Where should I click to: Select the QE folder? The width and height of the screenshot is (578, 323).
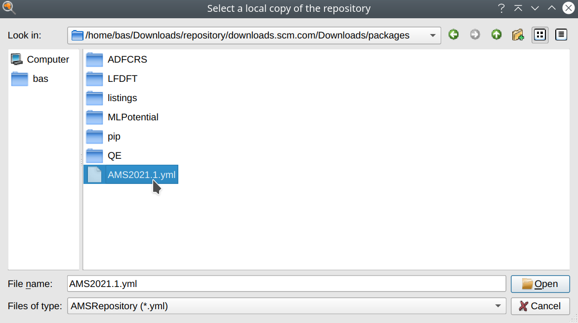[104, 156]
